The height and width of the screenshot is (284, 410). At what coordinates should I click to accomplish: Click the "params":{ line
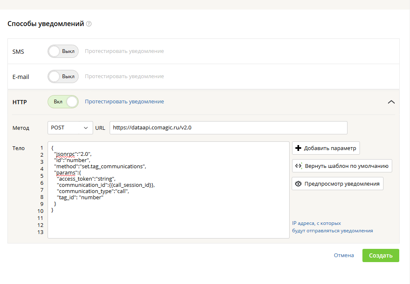point(67,173)
